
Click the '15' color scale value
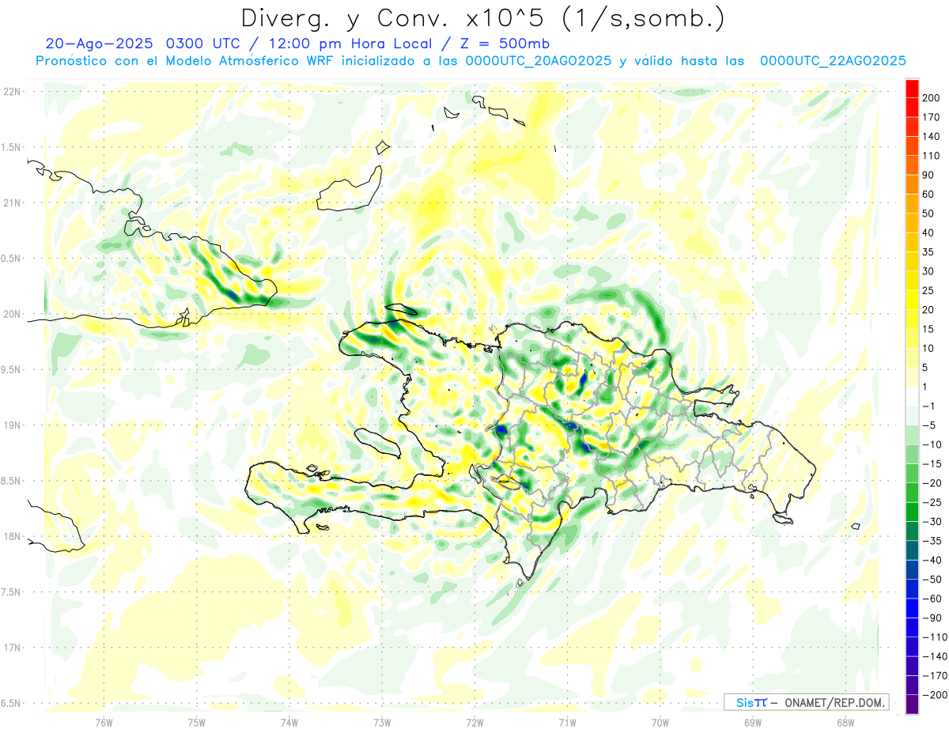tap(929, 329)
